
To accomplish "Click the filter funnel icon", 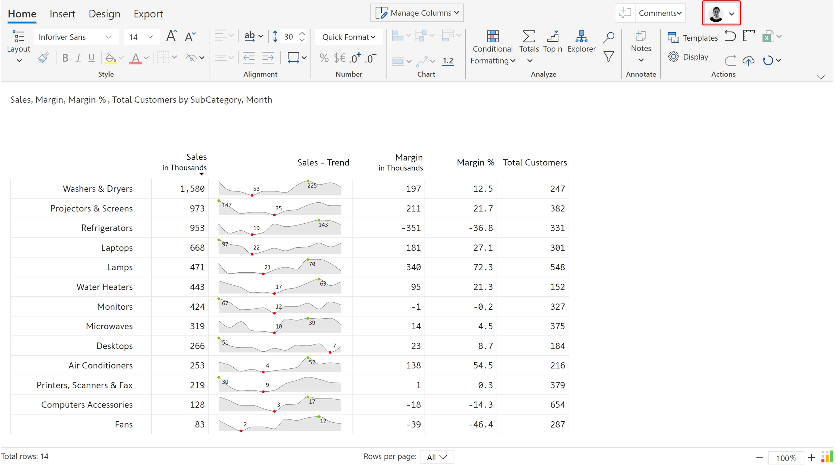I will pyautogui.click(x=608, y=57).
